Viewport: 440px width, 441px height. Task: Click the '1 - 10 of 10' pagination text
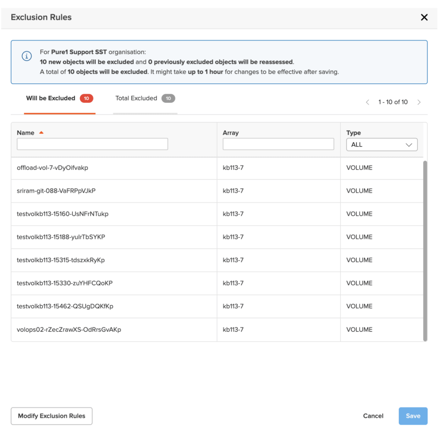point(393,102)
